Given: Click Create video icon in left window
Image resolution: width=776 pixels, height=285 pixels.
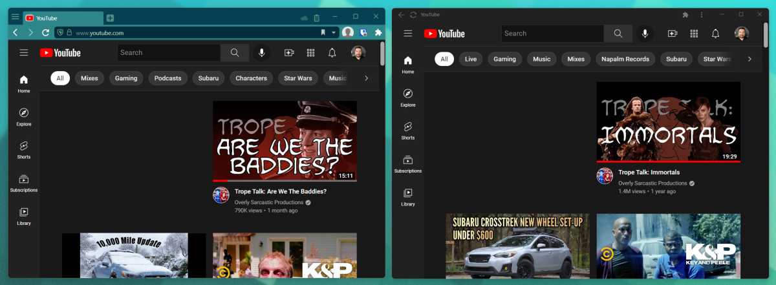Looking at the screenshot, I should coord(289,52).
